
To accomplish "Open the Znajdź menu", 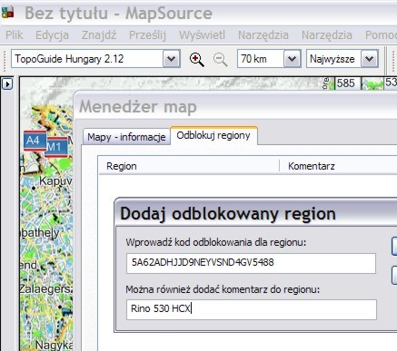I will pyautogui.click(x=99, y=35).
